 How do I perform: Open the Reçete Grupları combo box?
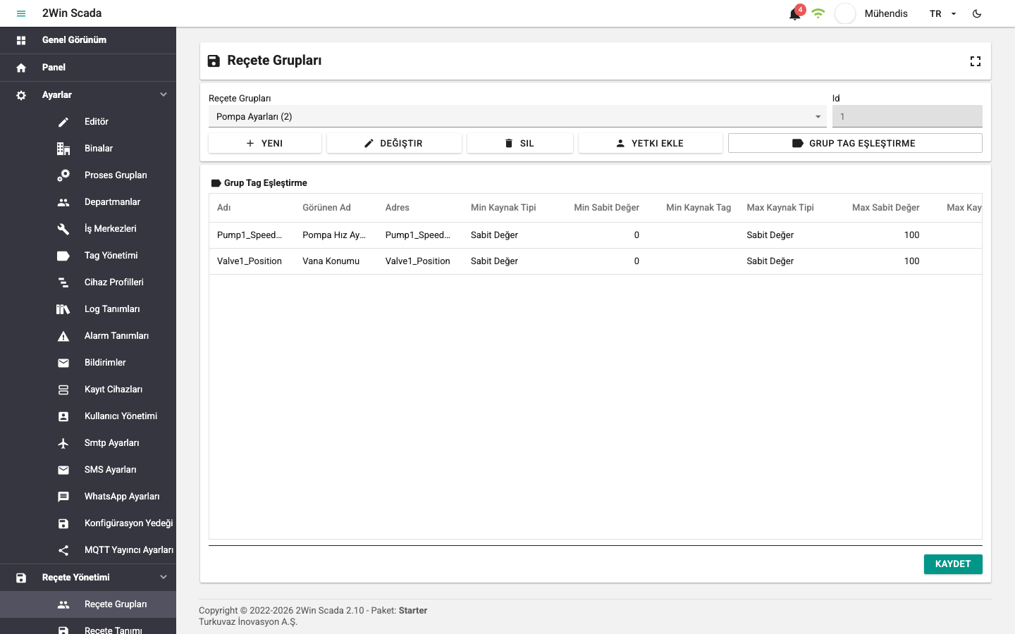pyautogui.click(x=517, y=116)
